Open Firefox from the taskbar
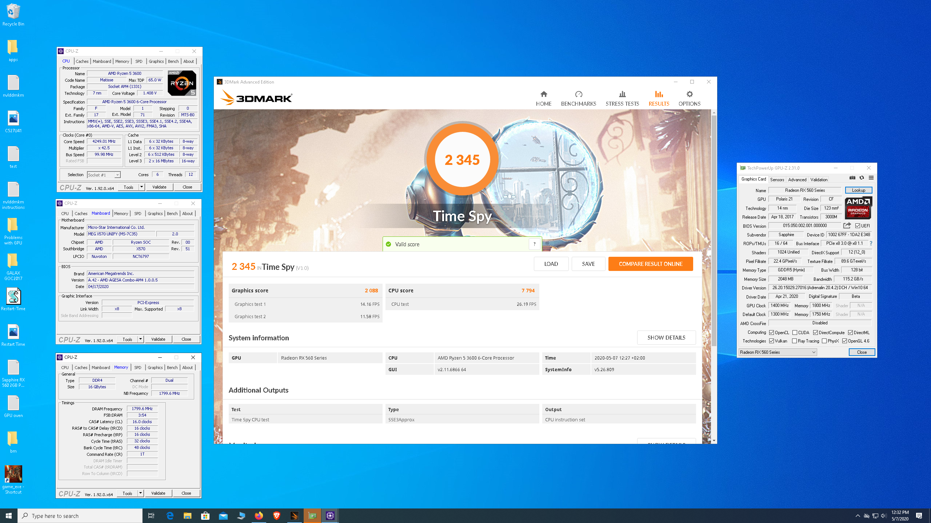931x523 pixels. (259, 516)
